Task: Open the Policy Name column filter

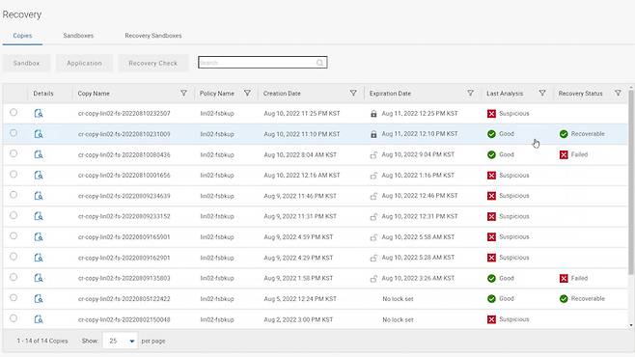Action: [x=247, y=93]
